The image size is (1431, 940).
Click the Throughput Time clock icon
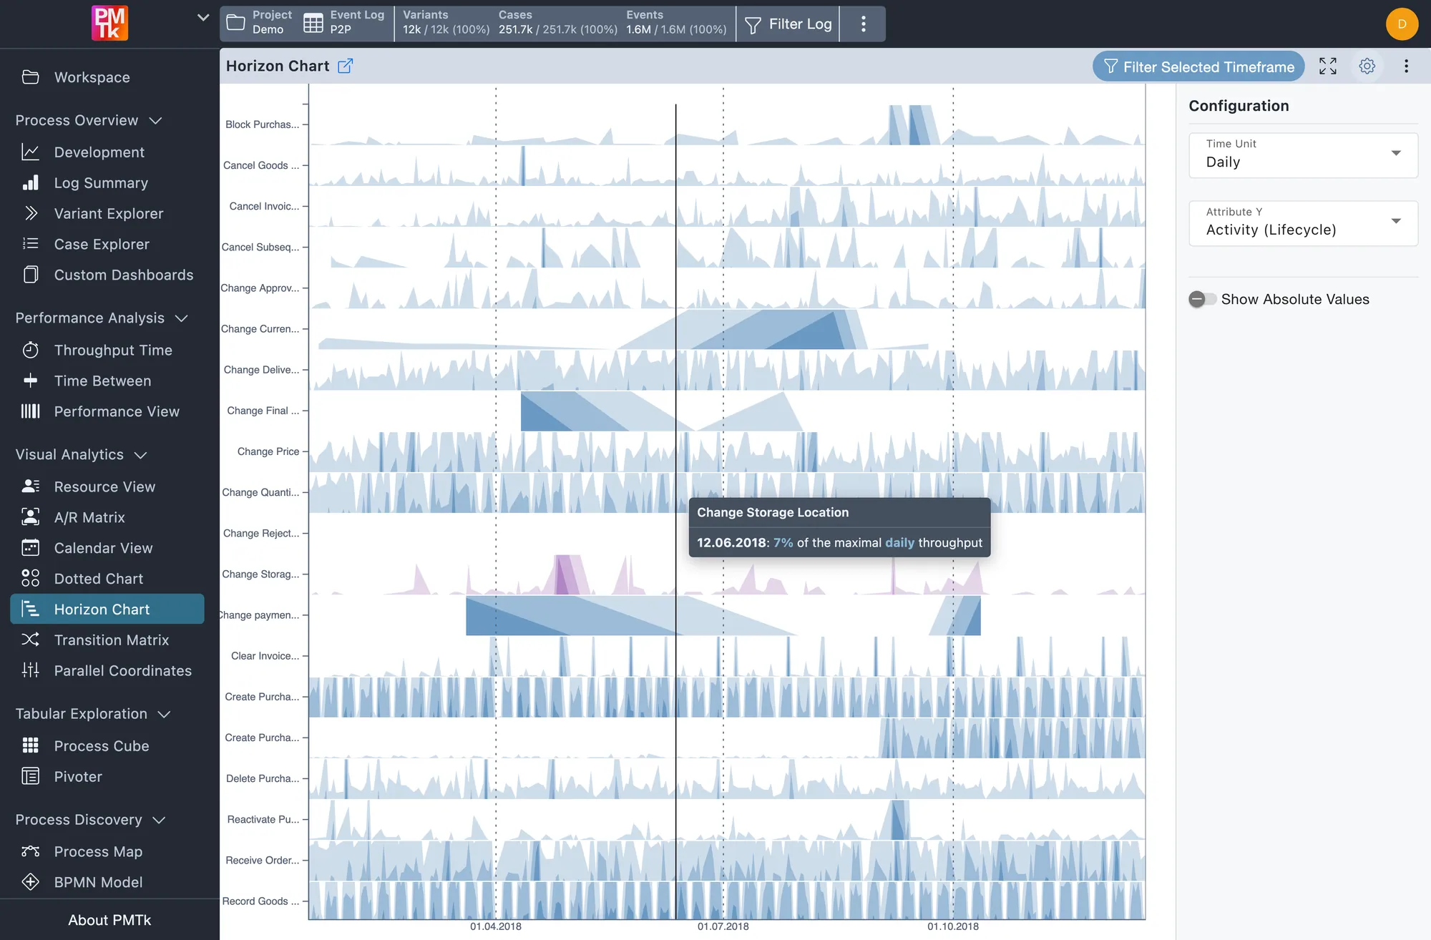[30, 350]
